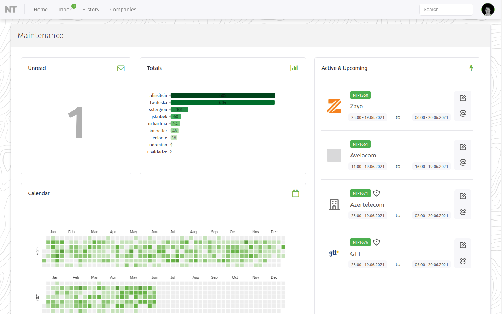Go to the History page
Viewport: 502px width, 314px height.
(91, 10)
